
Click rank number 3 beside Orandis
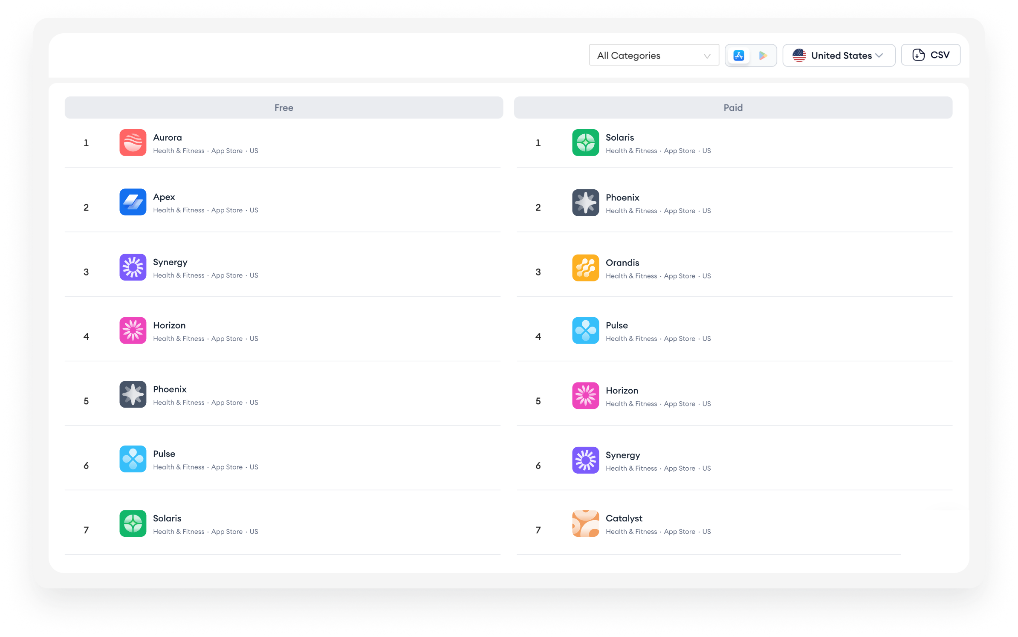point(538,272)
